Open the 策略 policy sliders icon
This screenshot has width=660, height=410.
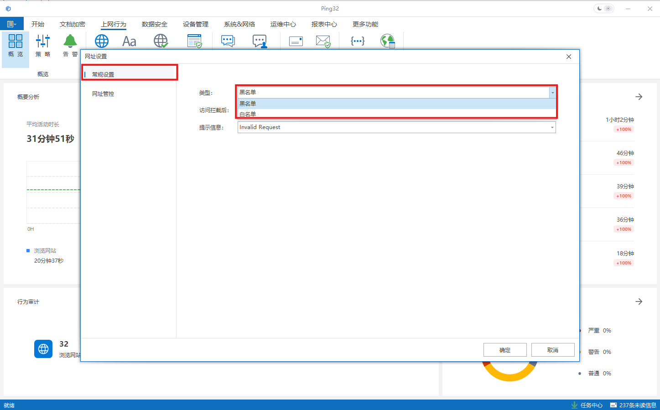tap(43, 42)
